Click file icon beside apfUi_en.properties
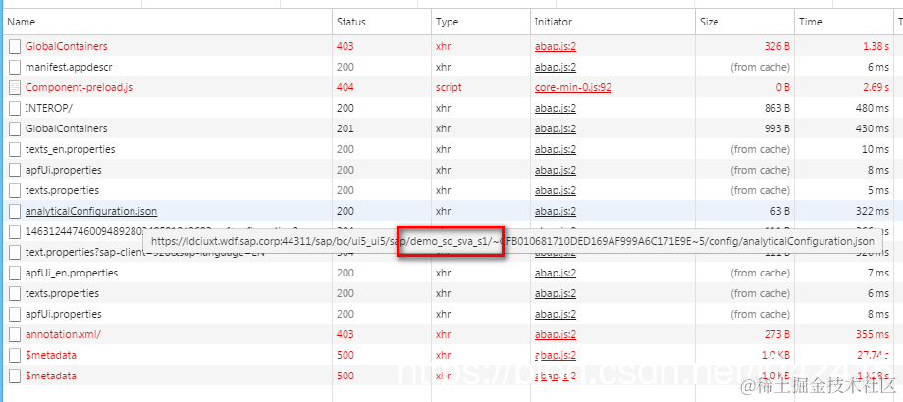 (x=15, y=273)
